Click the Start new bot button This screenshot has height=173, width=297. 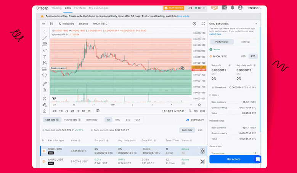pos(174,8)
